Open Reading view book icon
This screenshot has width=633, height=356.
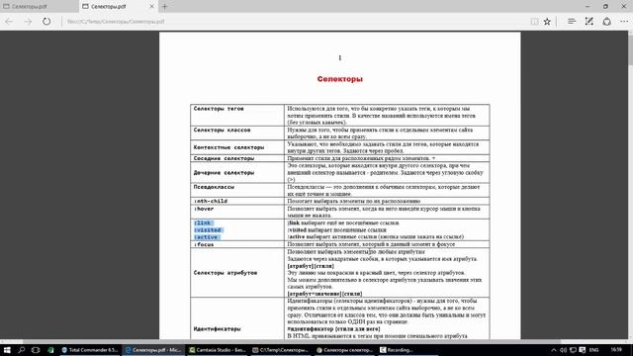tap(534, 22)
